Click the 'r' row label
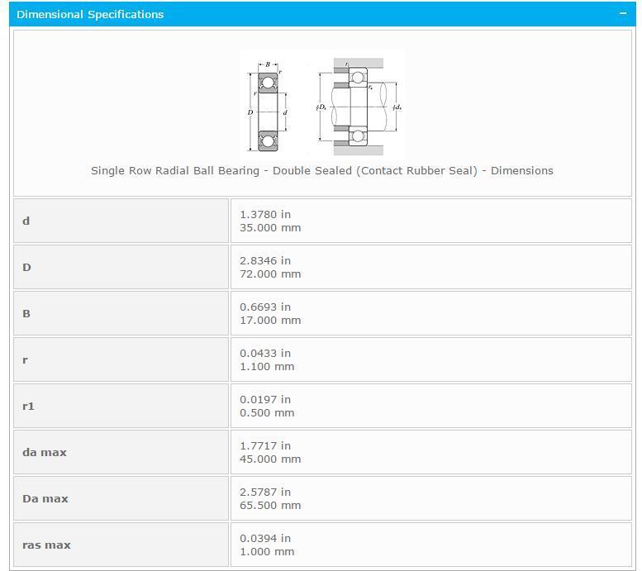This screenshot has height=571, width=642. pos(26,359)
